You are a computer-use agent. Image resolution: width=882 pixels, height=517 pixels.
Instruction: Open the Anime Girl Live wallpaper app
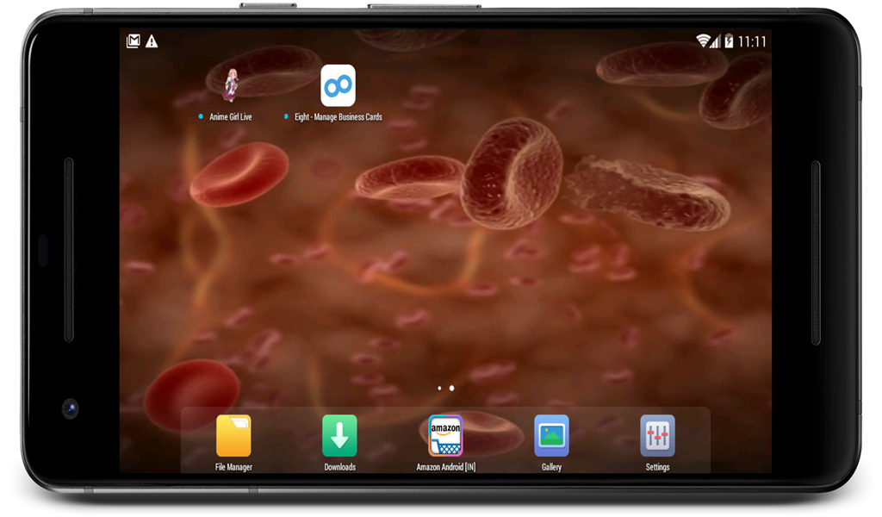tap(232, 84)
